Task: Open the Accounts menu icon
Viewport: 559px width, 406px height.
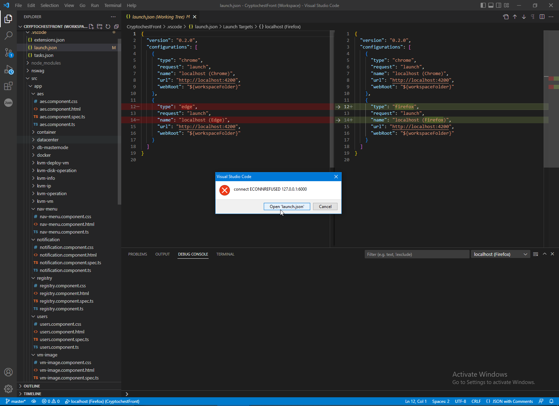Action: point(8,372)
